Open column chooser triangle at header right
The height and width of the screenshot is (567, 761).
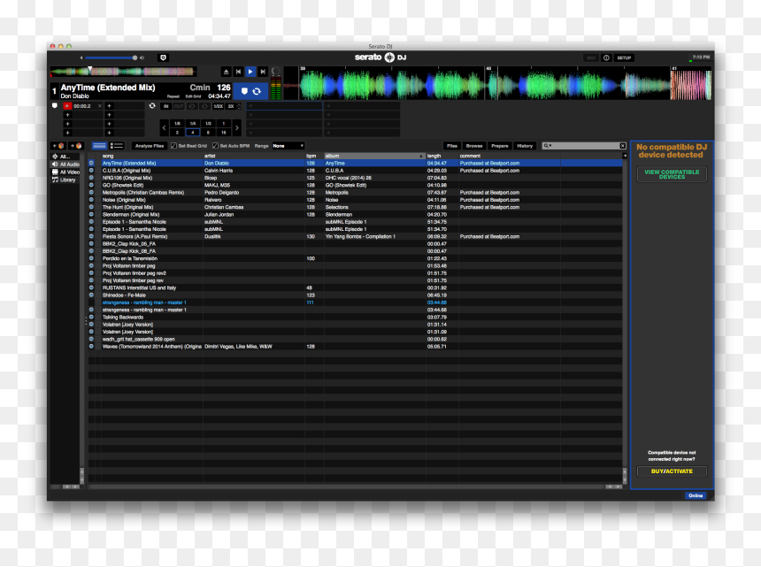pyautogui.click(x=625, y=156)
